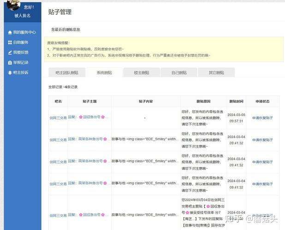
Task: Open the 回收急出号 post link in 2024-03-05 row
Action: pos(88,117)
